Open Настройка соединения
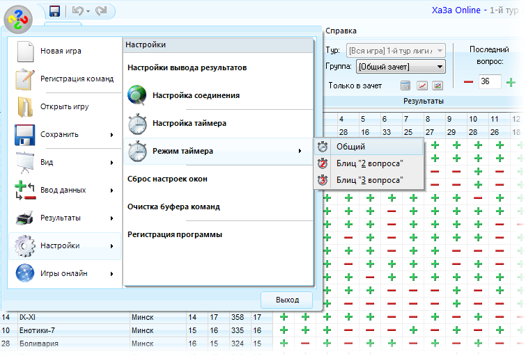 (218, 95)
